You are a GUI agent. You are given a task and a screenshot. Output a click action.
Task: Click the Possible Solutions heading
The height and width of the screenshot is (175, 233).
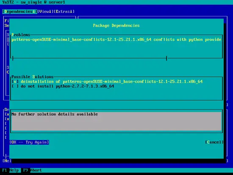click(32, 77)
